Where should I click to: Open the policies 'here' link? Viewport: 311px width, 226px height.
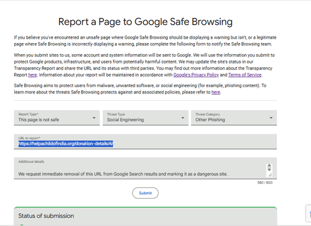pos(216,92)
